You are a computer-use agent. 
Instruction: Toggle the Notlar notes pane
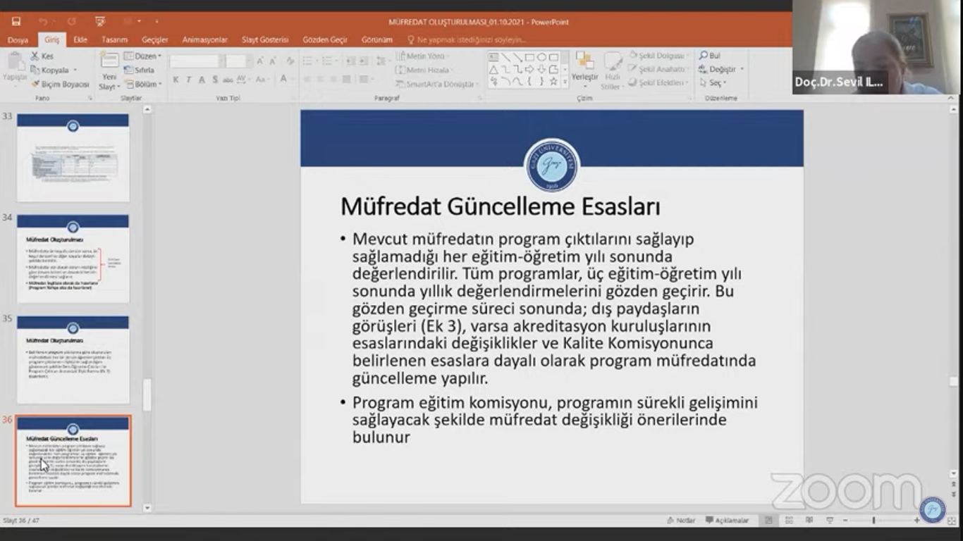(681, 521)
